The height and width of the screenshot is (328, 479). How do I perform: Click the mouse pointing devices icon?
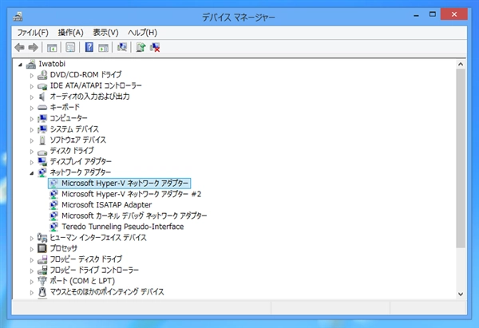42,291
